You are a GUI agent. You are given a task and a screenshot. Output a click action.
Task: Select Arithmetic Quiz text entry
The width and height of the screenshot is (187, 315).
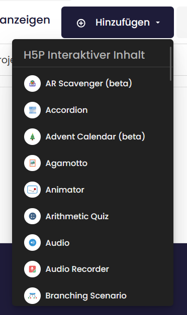pos(77,216)
